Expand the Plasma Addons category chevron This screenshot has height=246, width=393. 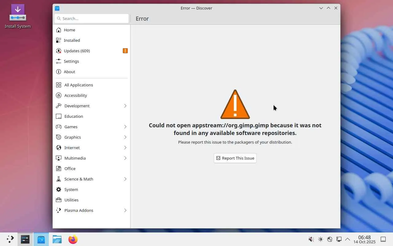(125, 210)
